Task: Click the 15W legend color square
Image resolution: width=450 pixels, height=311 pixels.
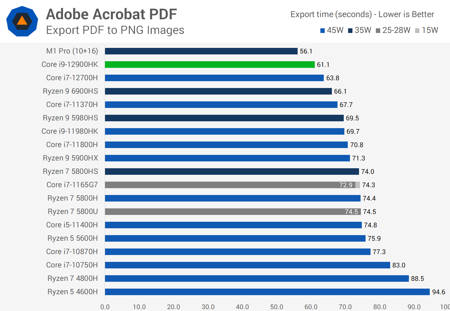Action: point(417,30)
